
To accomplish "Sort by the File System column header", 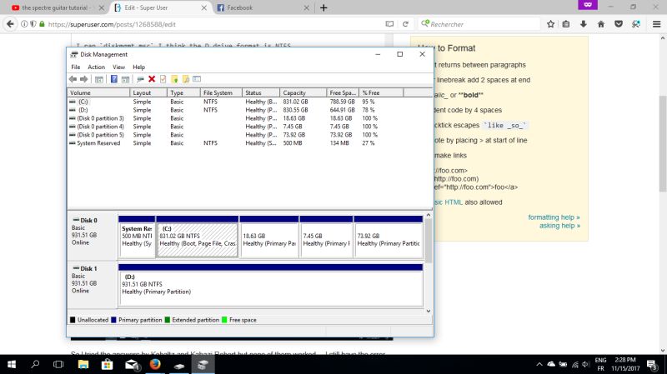I will coord(221,92).
